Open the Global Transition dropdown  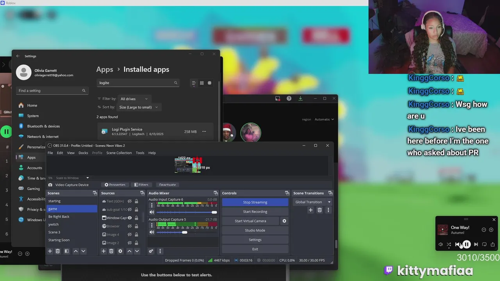(312, 202)
